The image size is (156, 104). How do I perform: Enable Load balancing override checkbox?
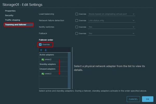[76, 14]
